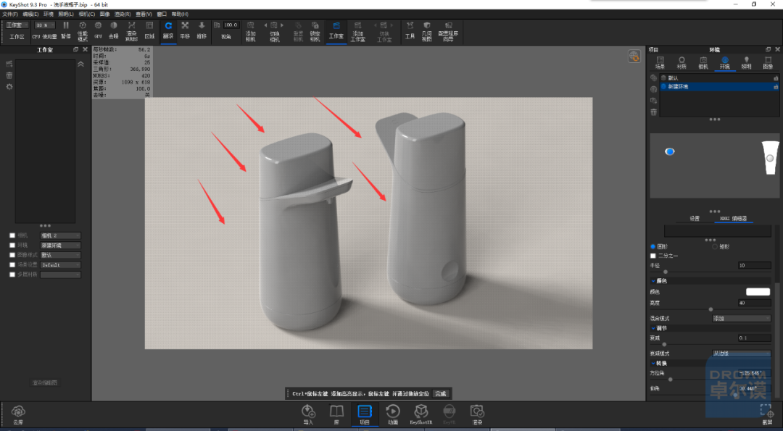Click the 渲染 render icon in bottom bar
This screenshot has width=783, height=431.
click(477, 414)
